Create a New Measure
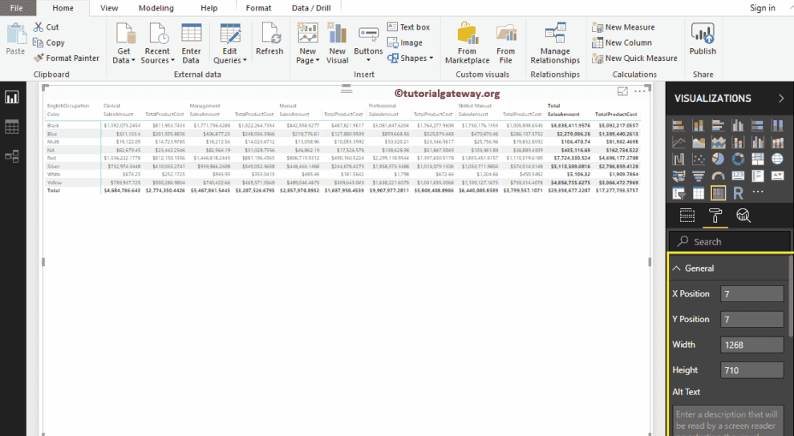 click(x=623, y=27)
